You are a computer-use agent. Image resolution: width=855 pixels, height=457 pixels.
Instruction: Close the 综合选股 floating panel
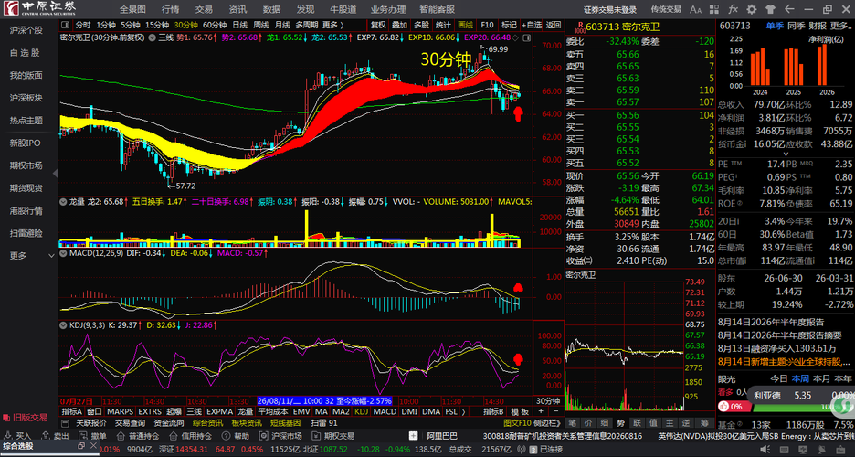point(93,445)
